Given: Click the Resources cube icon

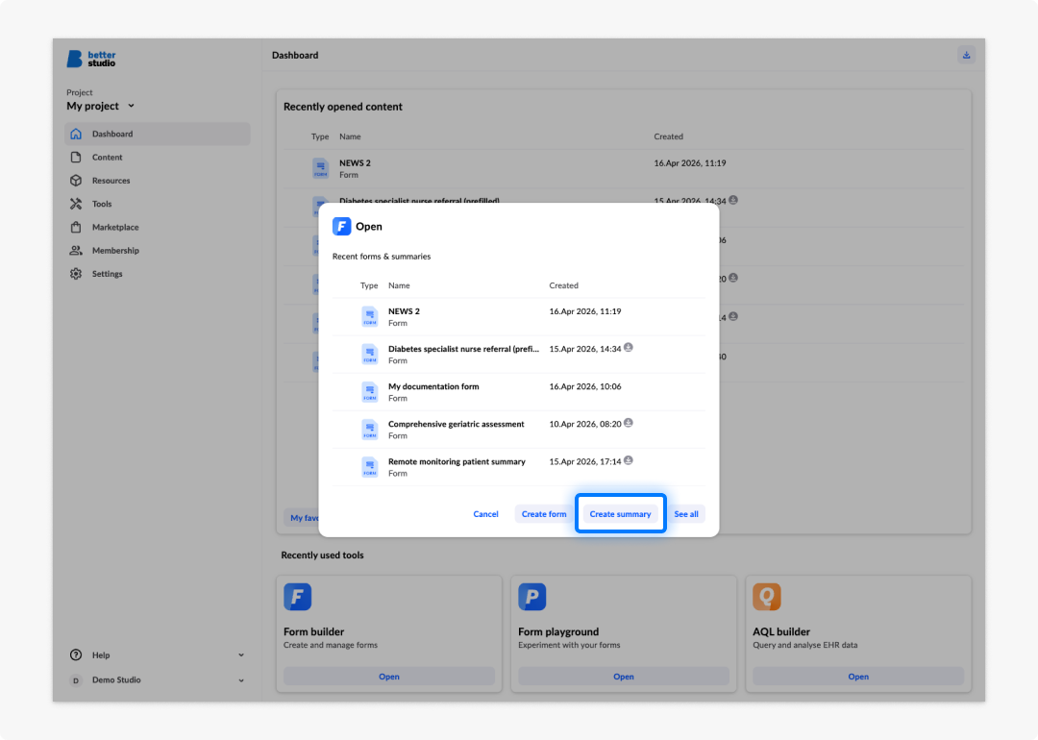Looking at the screenshot, I should click(76, 180).
